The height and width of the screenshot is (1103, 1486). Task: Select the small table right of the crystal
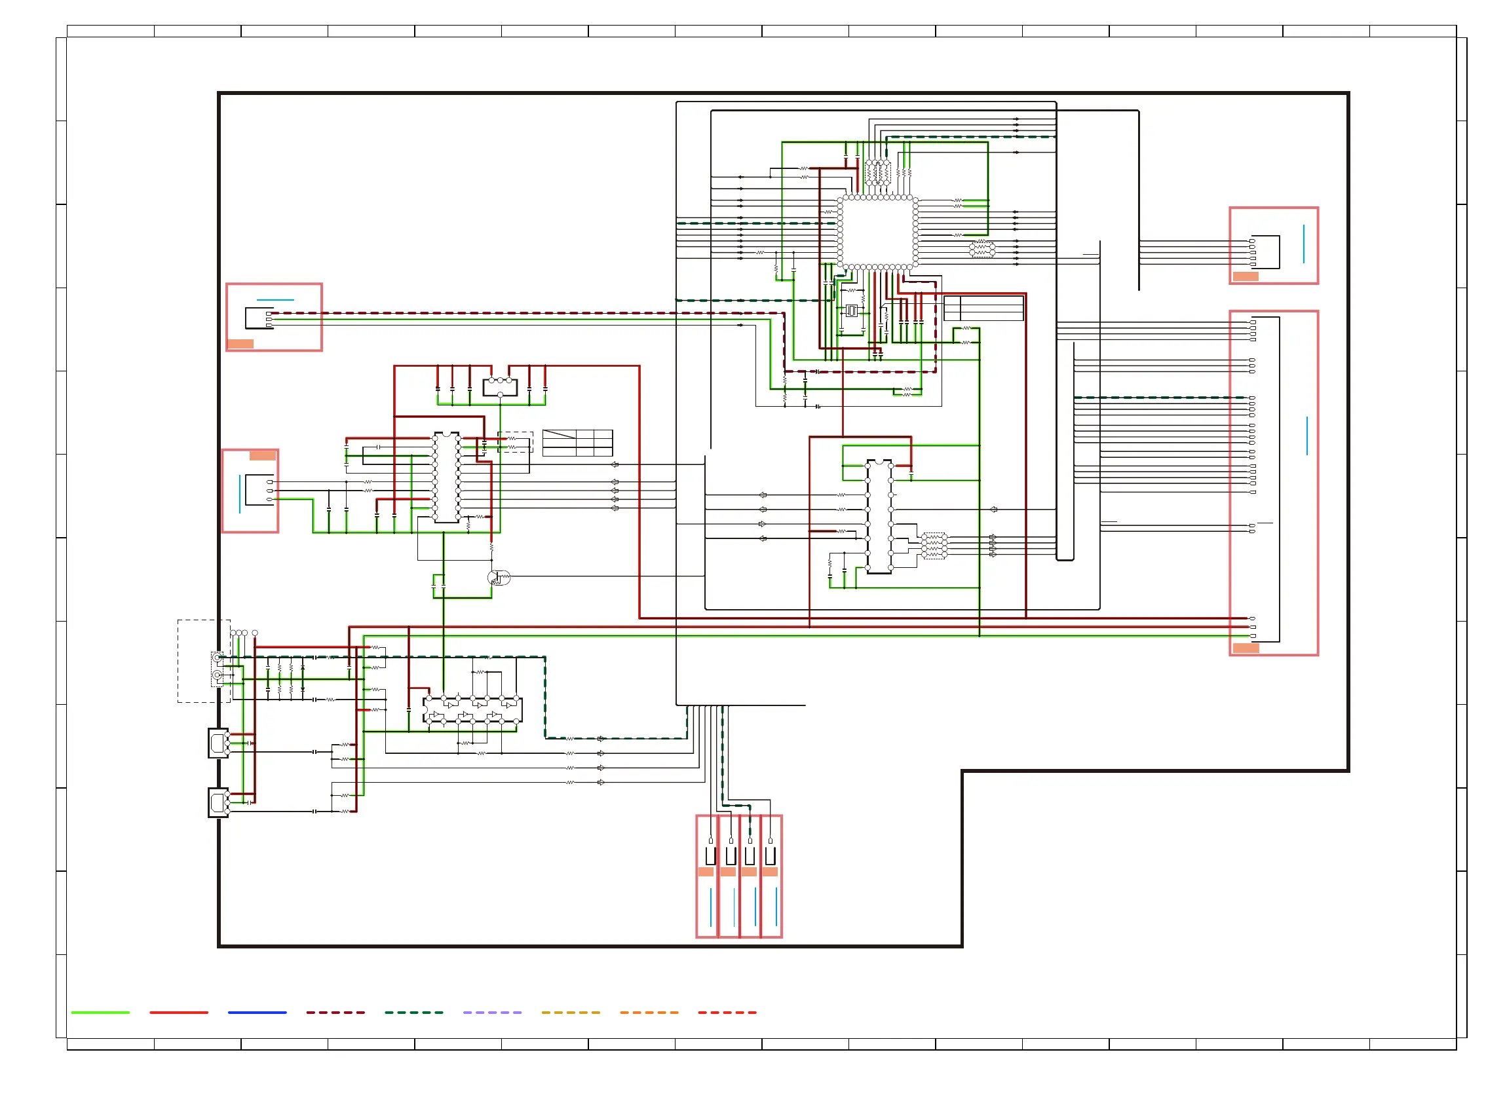coord(983,308)
